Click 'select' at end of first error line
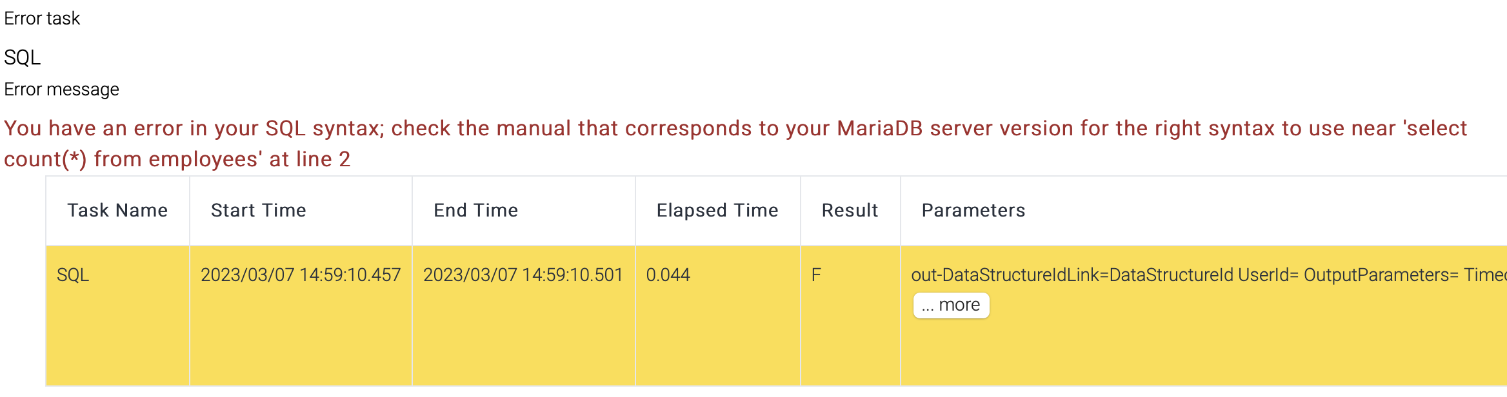Screen dimensions: 1507x397 (1436, 128)
